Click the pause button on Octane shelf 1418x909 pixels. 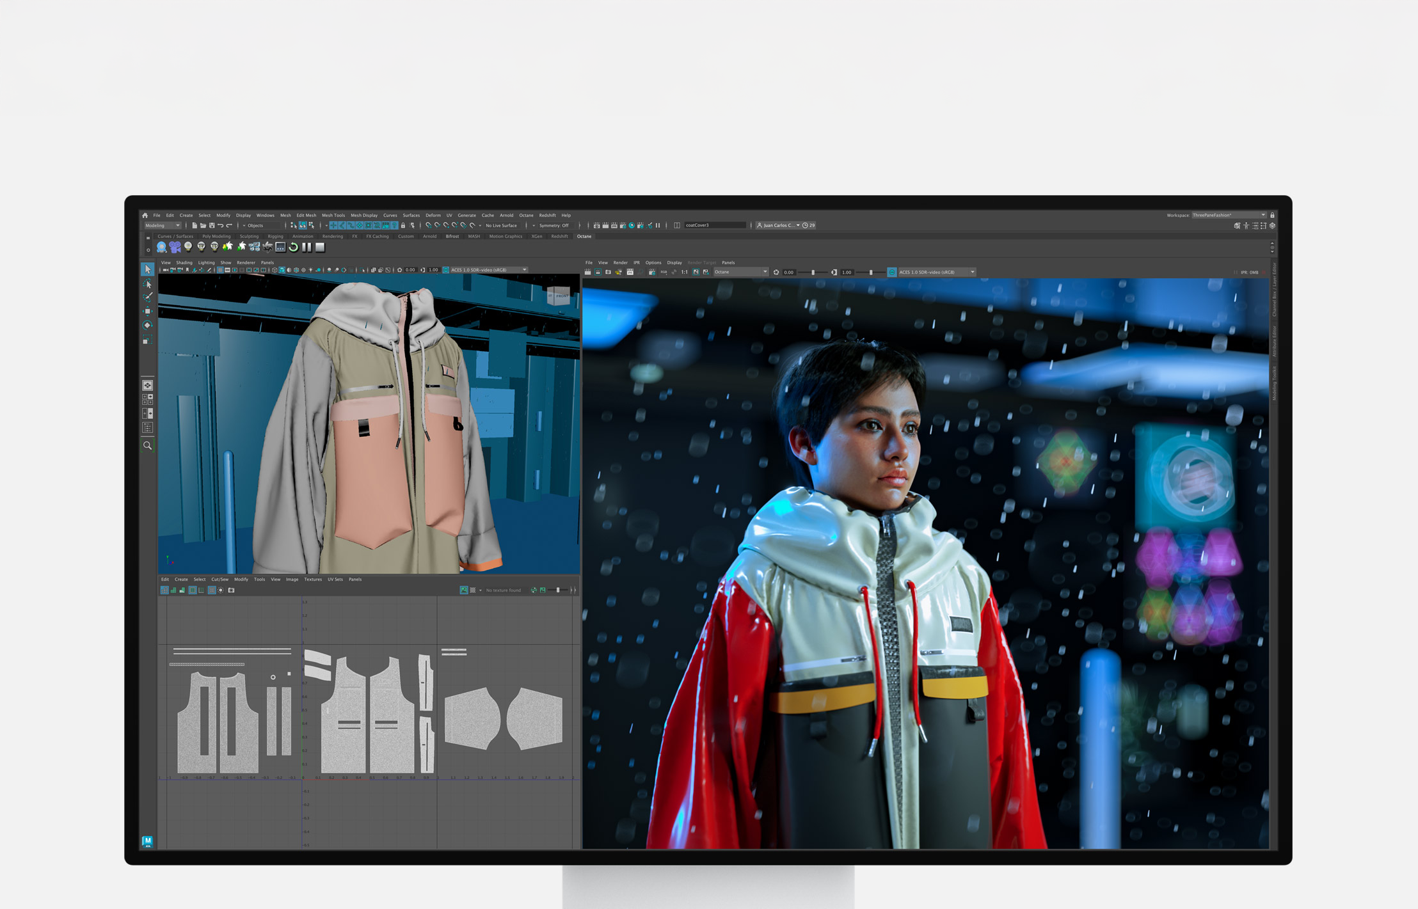[307, 247]
